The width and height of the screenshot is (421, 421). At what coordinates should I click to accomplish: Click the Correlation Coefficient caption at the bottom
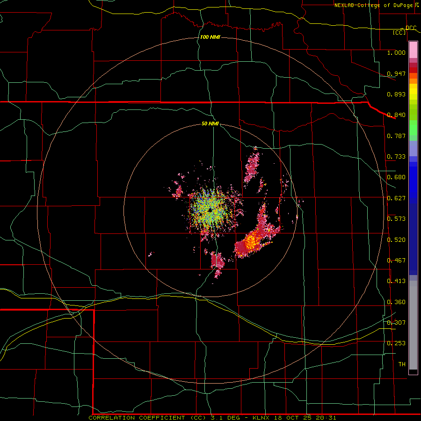click(x=212, y=418)
